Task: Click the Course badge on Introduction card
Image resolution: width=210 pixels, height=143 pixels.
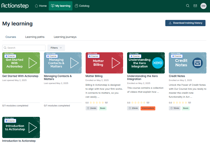Action: 10,121
